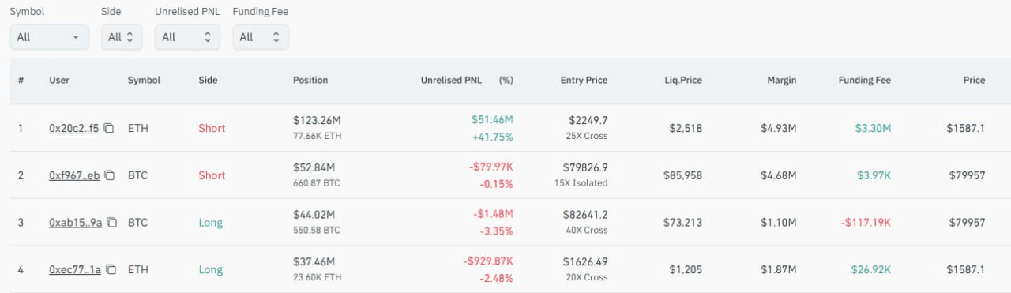The image size is (1011, 293).
Task: Open user 0xec77..1a profile link
Action: click(76, 270)
